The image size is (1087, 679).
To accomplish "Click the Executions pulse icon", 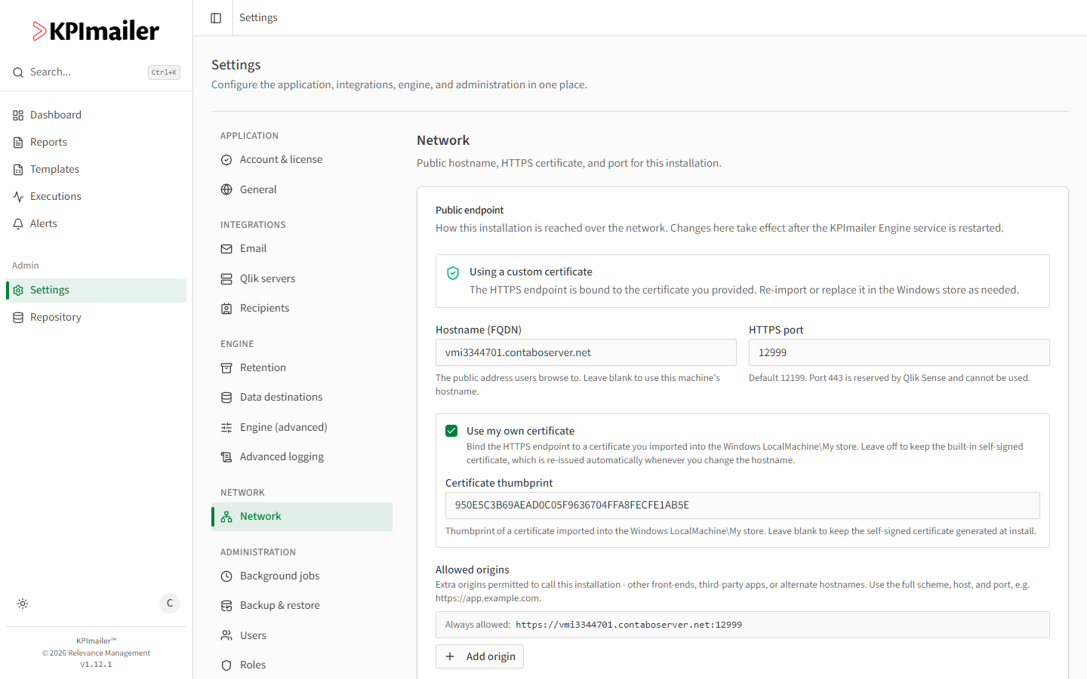I will click(18, 197).
